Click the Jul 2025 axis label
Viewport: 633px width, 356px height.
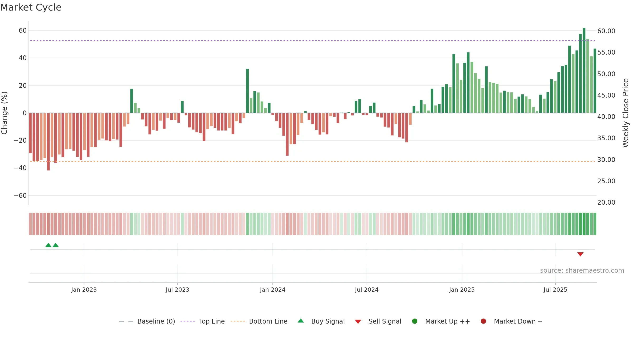(x=555, y=290)
